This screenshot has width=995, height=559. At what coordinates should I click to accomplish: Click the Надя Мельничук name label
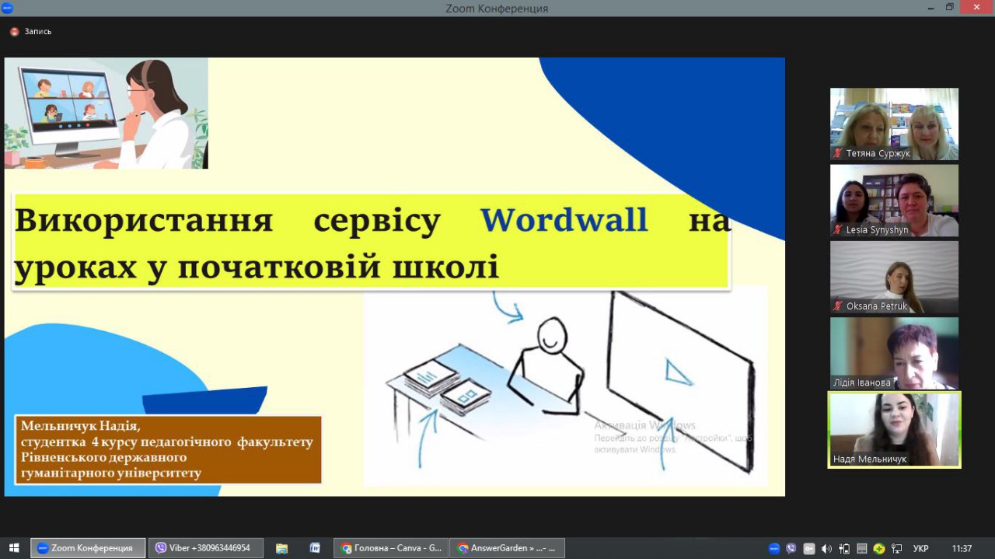pyautogui.click(x=870, y=459)
